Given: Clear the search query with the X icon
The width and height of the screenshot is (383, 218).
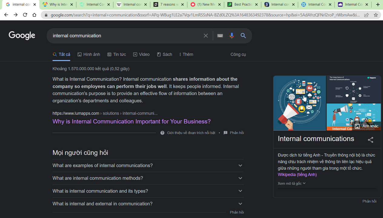Looking at the screenshot, I should click(206, 35).
